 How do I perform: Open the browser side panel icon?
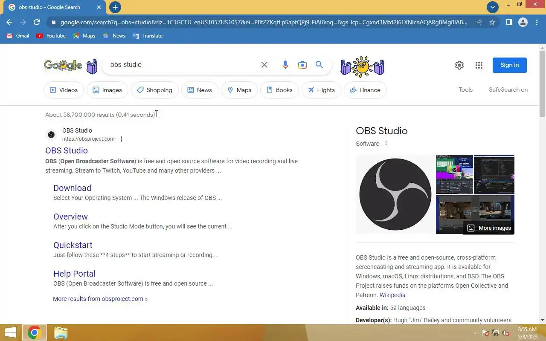pos(509,22)
